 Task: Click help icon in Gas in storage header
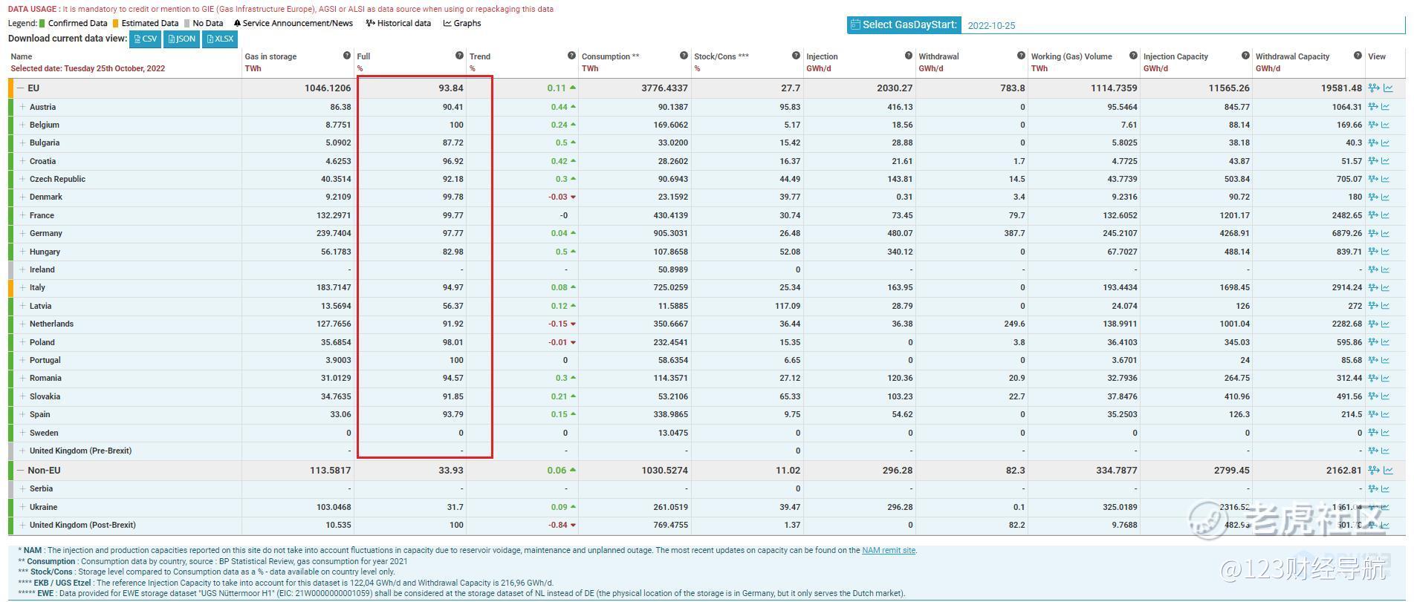pyautogui.click(x=347, y=56)
